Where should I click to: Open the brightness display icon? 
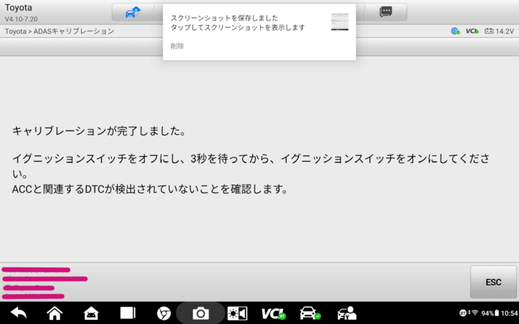coord(237,313)
